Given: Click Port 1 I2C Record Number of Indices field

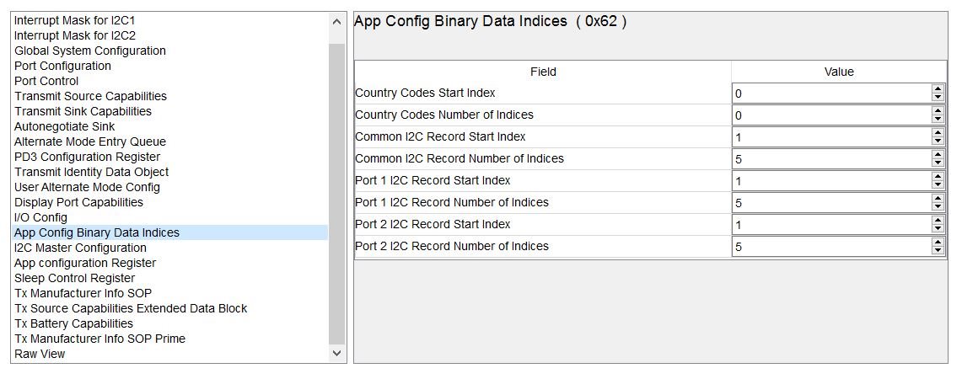Looking at the screenshot, I should tap(832, 202).
